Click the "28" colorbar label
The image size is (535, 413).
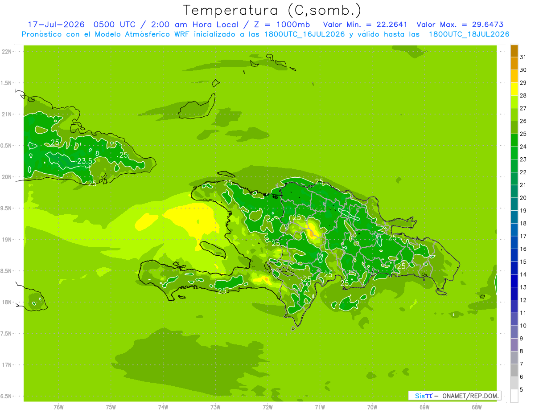pyautogui.click(x=523, y=95)
